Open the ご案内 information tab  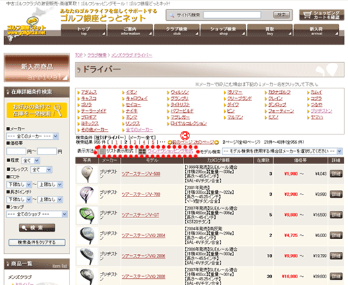[x=130, y=30]
